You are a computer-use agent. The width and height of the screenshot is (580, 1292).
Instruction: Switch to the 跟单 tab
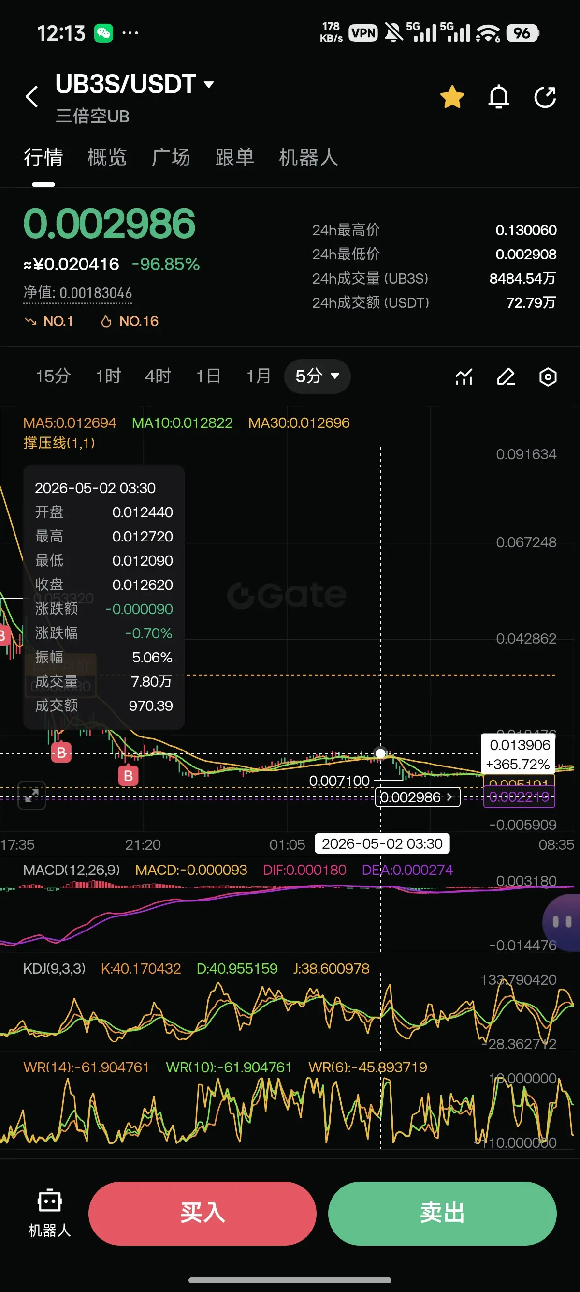coord(234,157)
